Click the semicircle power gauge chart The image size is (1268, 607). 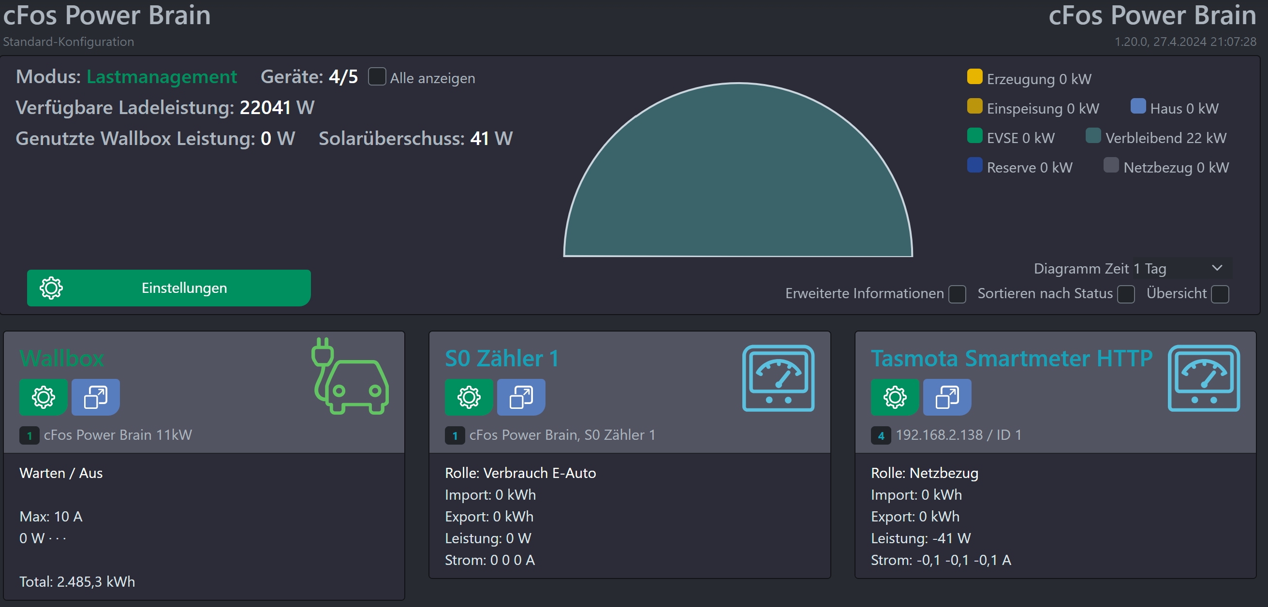pyautogui.click(x=738, y=170)
